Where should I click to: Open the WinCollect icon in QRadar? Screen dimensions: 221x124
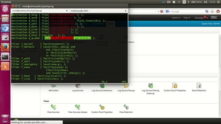click(54, 86)
